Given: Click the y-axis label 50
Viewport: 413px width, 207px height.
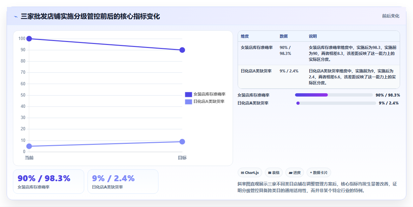Looking at the screenshot, I should pyautogui.click(x=23, y=95).
